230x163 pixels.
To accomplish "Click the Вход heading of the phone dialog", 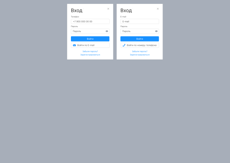I will click(x=77, y=11).
